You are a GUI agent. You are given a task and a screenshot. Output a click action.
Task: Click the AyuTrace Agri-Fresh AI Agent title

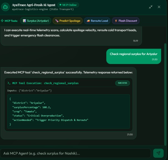34,5
